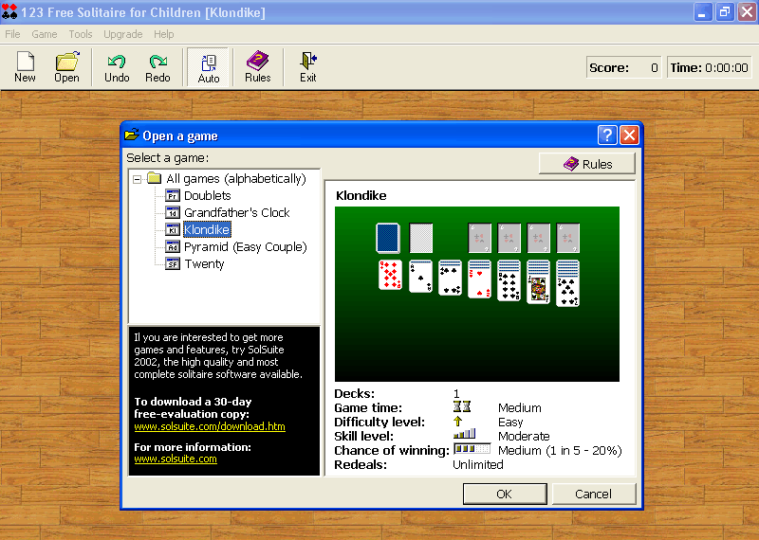Click the Open folder toolbar icon
The image size is (759, 540).
[x=66, y=66]
